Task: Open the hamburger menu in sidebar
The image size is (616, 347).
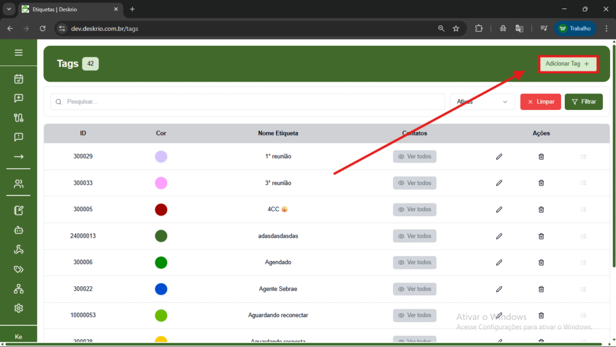Action: click(x=19, y=53)
